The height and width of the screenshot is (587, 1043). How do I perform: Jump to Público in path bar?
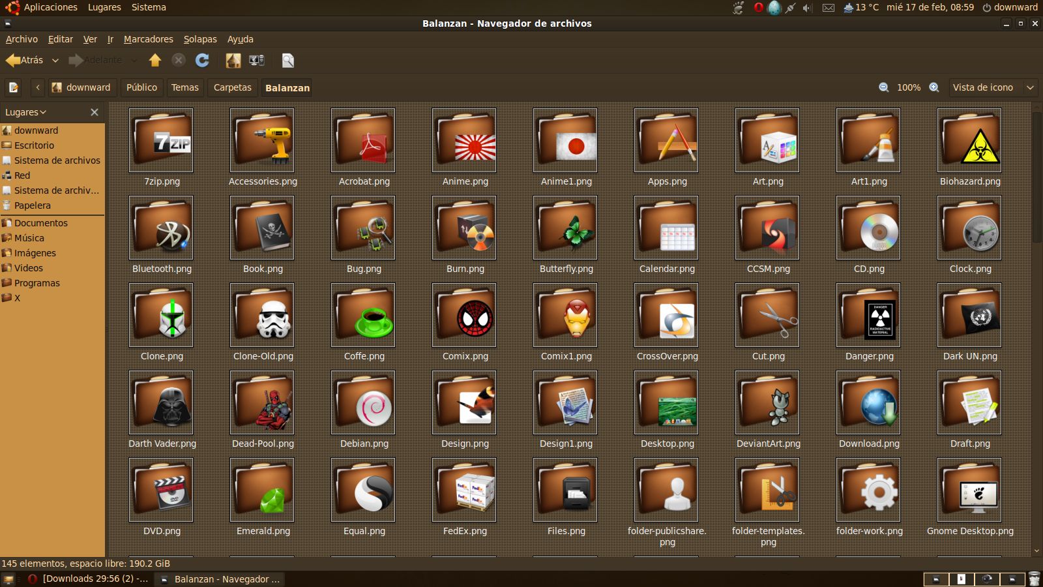[141, 87]
